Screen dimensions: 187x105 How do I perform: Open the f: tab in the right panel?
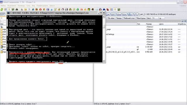tap(155, 18)
